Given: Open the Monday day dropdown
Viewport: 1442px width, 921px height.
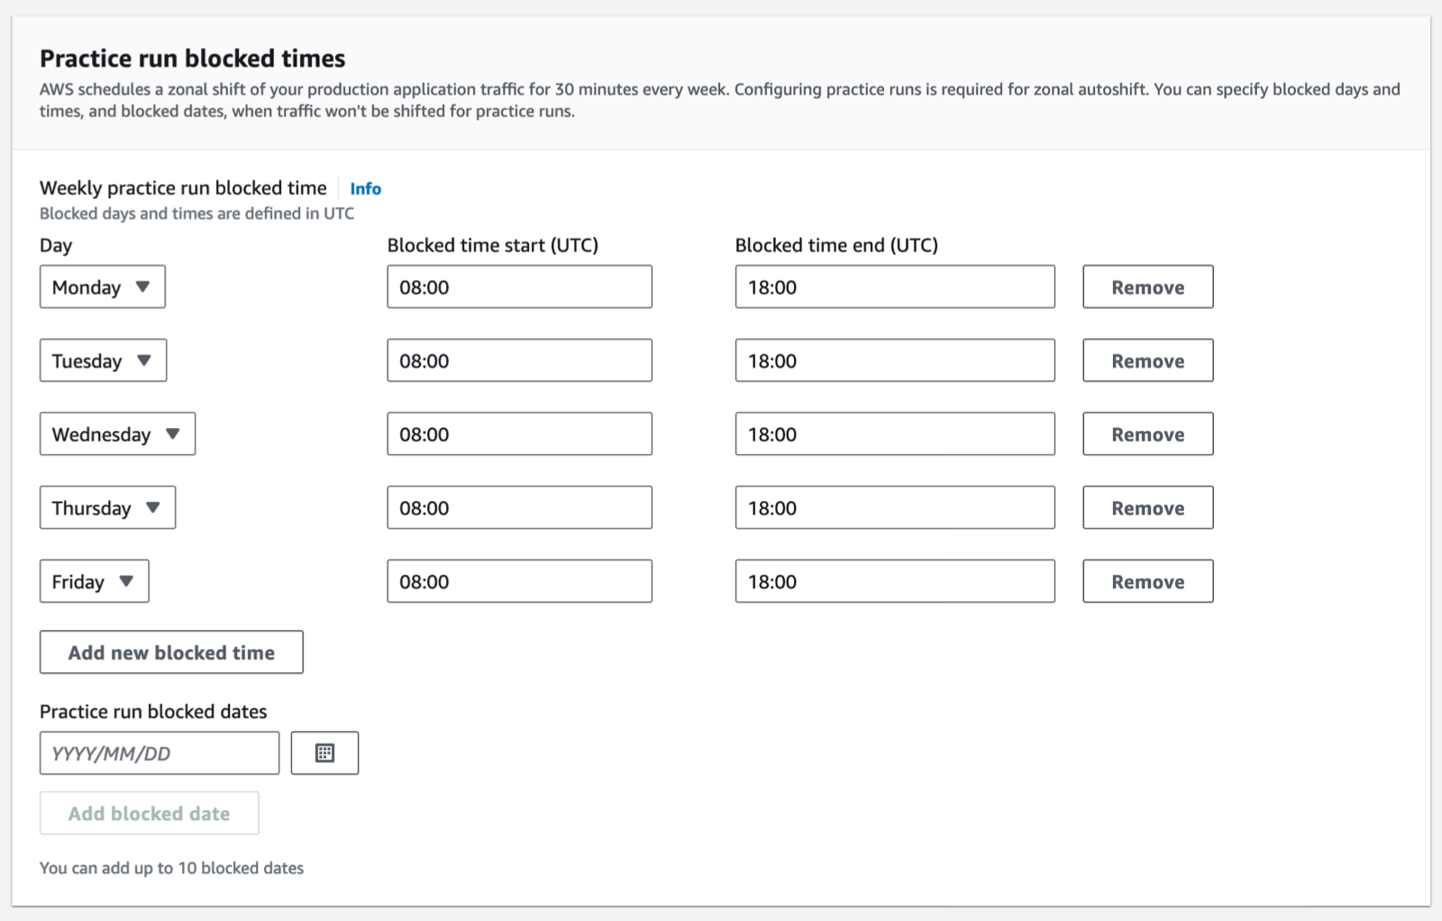Looking at the screenshot, I should coord(103,287).
